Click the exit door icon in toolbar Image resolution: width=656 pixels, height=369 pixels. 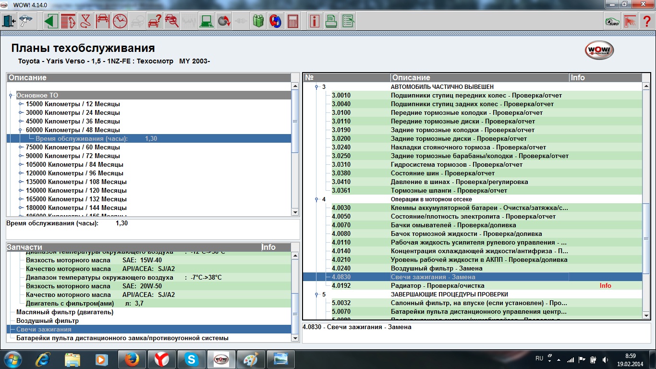tap(10, 21)
